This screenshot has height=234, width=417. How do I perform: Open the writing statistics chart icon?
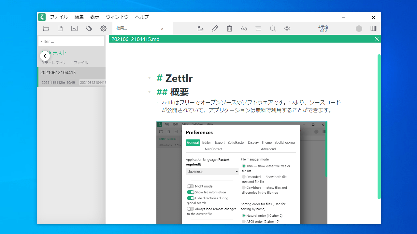(74, 29)
